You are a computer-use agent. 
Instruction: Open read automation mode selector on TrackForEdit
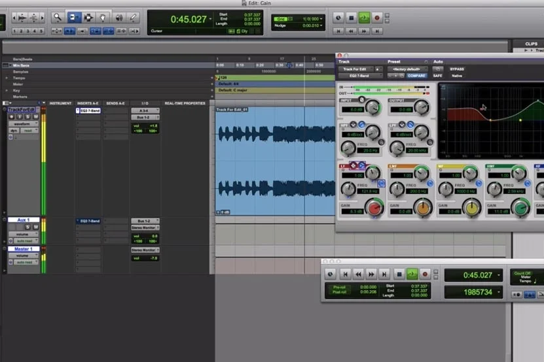(29, 130)
